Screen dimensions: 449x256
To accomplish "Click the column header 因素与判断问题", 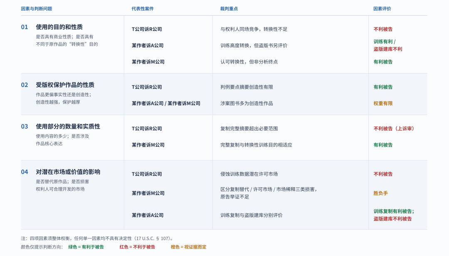I will click(36, 9).
